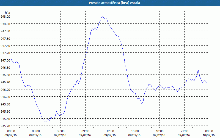
Task: Click the 947,20 y-axis label
Action: 5,53
